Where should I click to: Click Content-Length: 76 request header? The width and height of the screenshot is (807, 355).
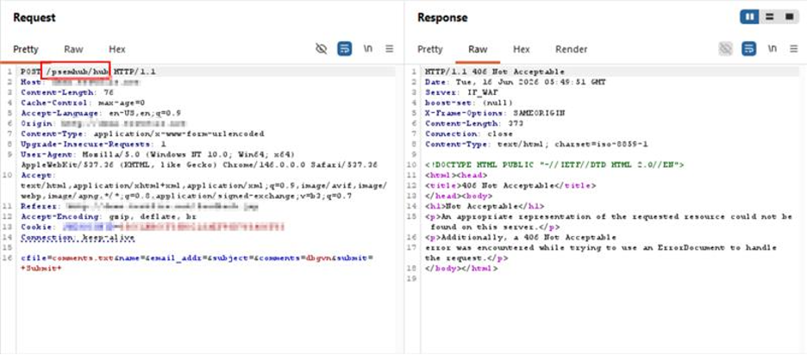tap(67, 92)
